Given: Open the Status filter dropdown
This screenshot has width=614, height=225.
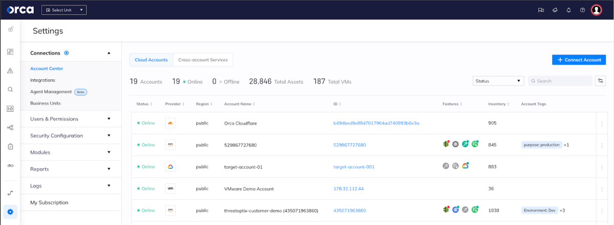Looking at the screenshot, I should pyautogui.click(x=498, y=81).
